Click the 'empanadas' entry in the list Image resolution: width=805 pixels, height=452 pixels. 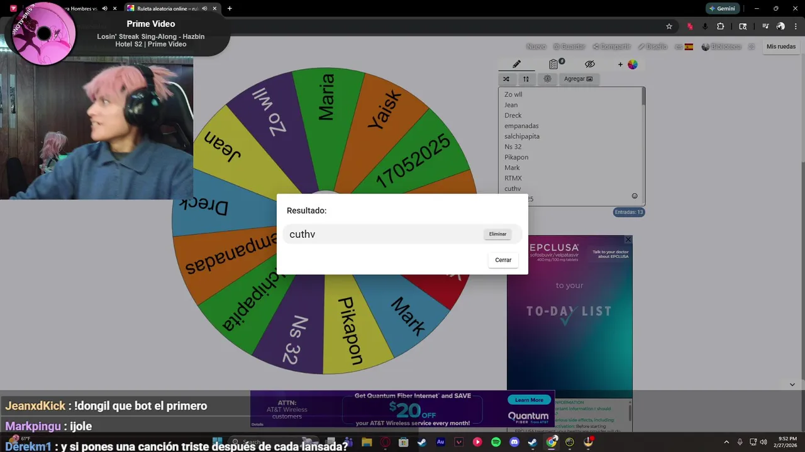pyautogui.click(x=521, y=126)
